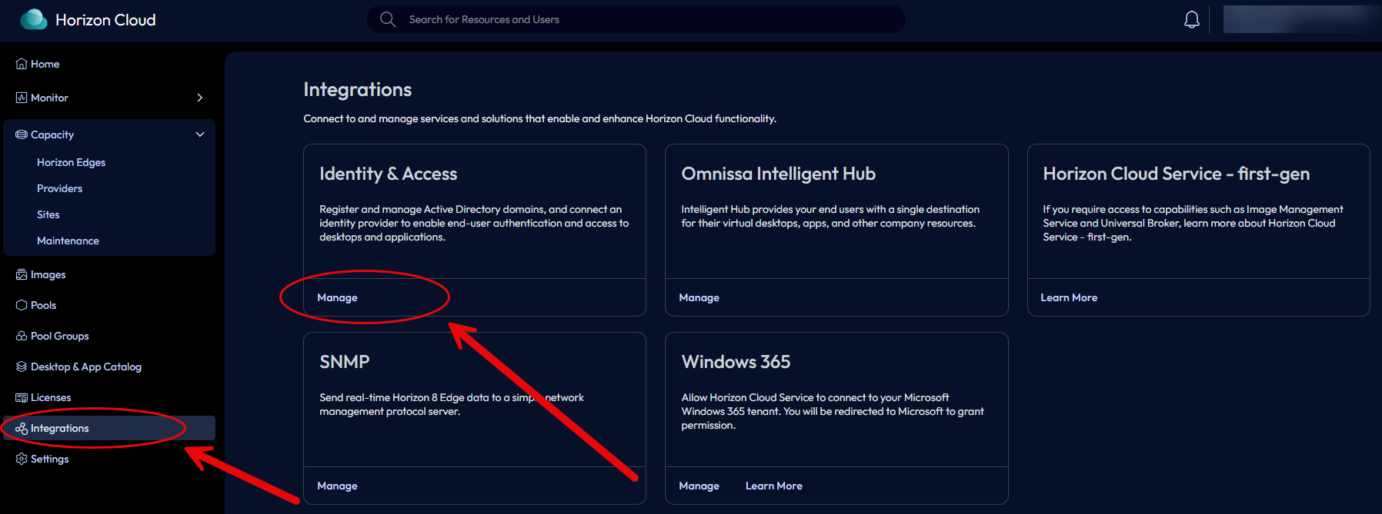Click the Horizon Cloud logo icon
This screenshot has height=514, width=1382.
point(33,19)
